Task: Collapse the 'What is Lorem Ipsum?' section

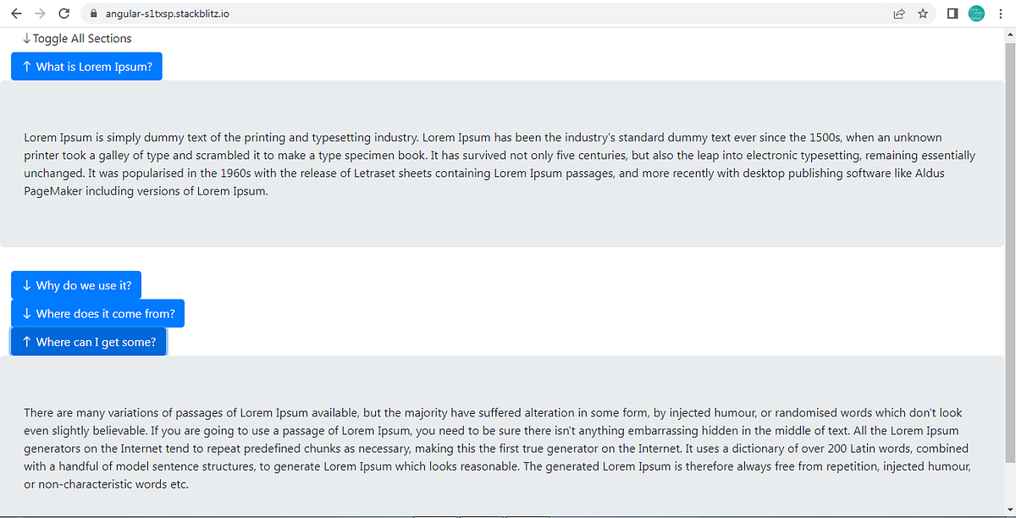Action: tap(86, 65)
